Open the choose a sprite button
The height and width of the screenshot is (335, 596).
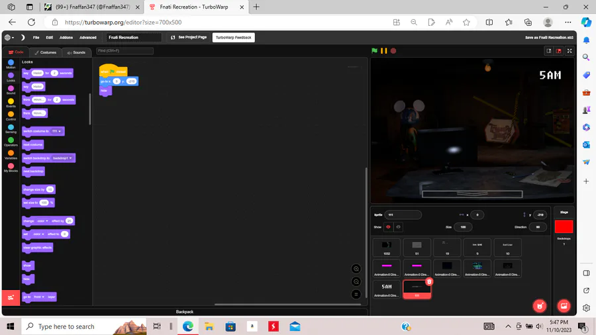point(540,306)
